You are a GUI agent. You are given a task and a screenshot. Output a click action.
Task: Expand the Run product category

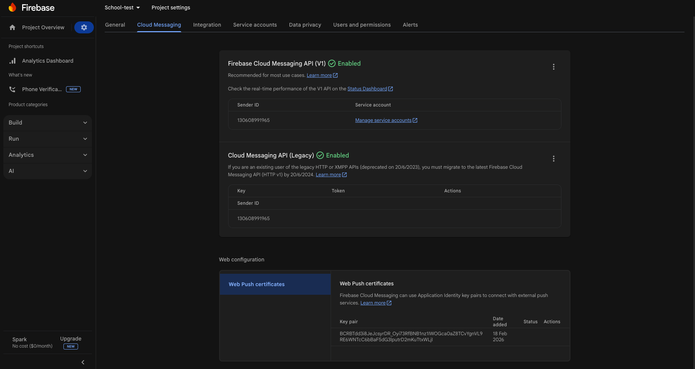48,139
